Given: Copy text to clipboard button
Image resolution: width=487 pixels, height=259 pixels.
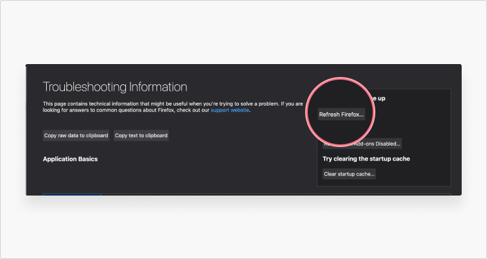Looking at the screenshot, I should tap(142, 135).
